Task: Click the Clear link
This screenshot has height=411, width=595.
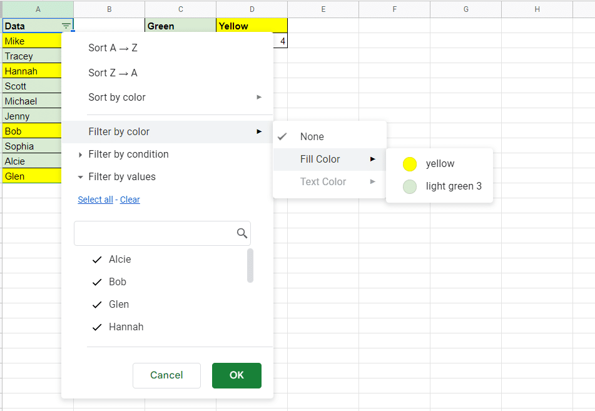Action: tap(130, 200)
